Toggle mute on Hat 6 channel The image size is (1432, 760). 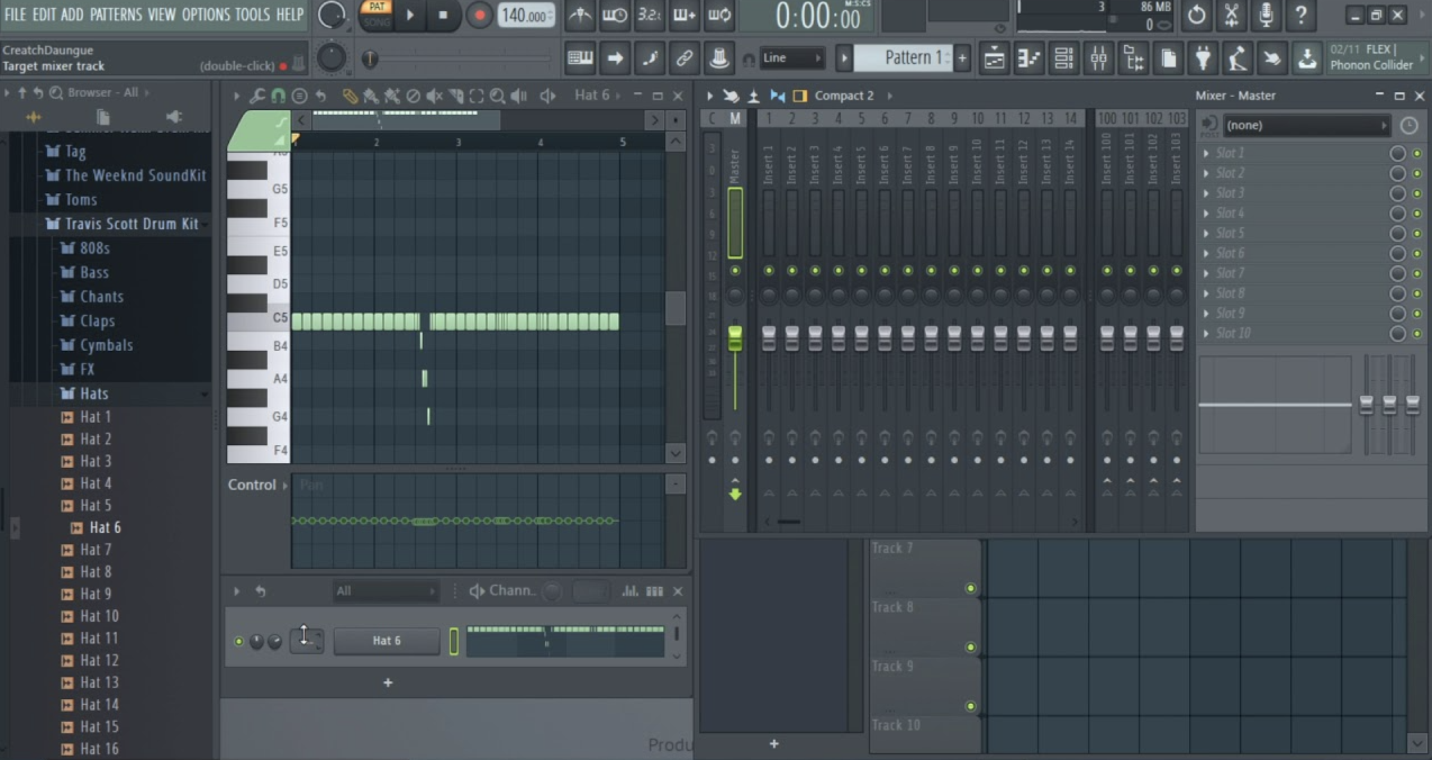pos(239,641)
